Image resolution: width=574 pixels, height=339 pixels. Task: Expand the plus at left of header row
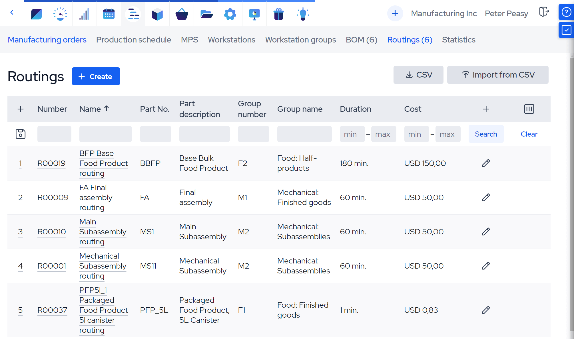click(21, 109)
